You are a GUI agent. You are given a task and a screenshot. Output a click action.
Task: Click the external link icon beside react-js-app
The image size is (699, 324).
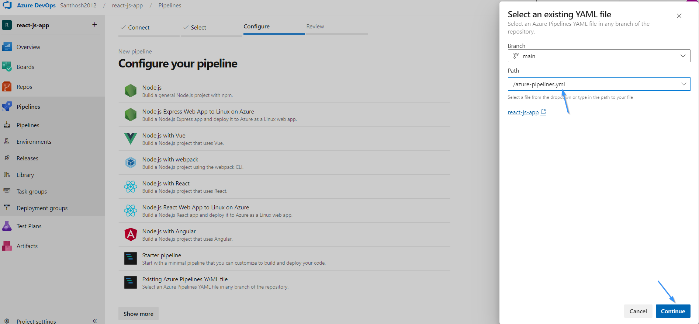543,112
